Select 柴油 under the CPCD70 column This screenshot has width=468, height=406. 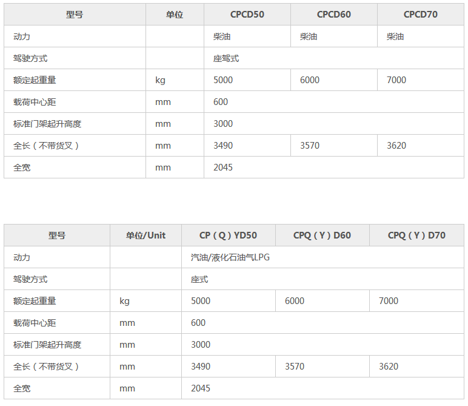coord(395,36)
